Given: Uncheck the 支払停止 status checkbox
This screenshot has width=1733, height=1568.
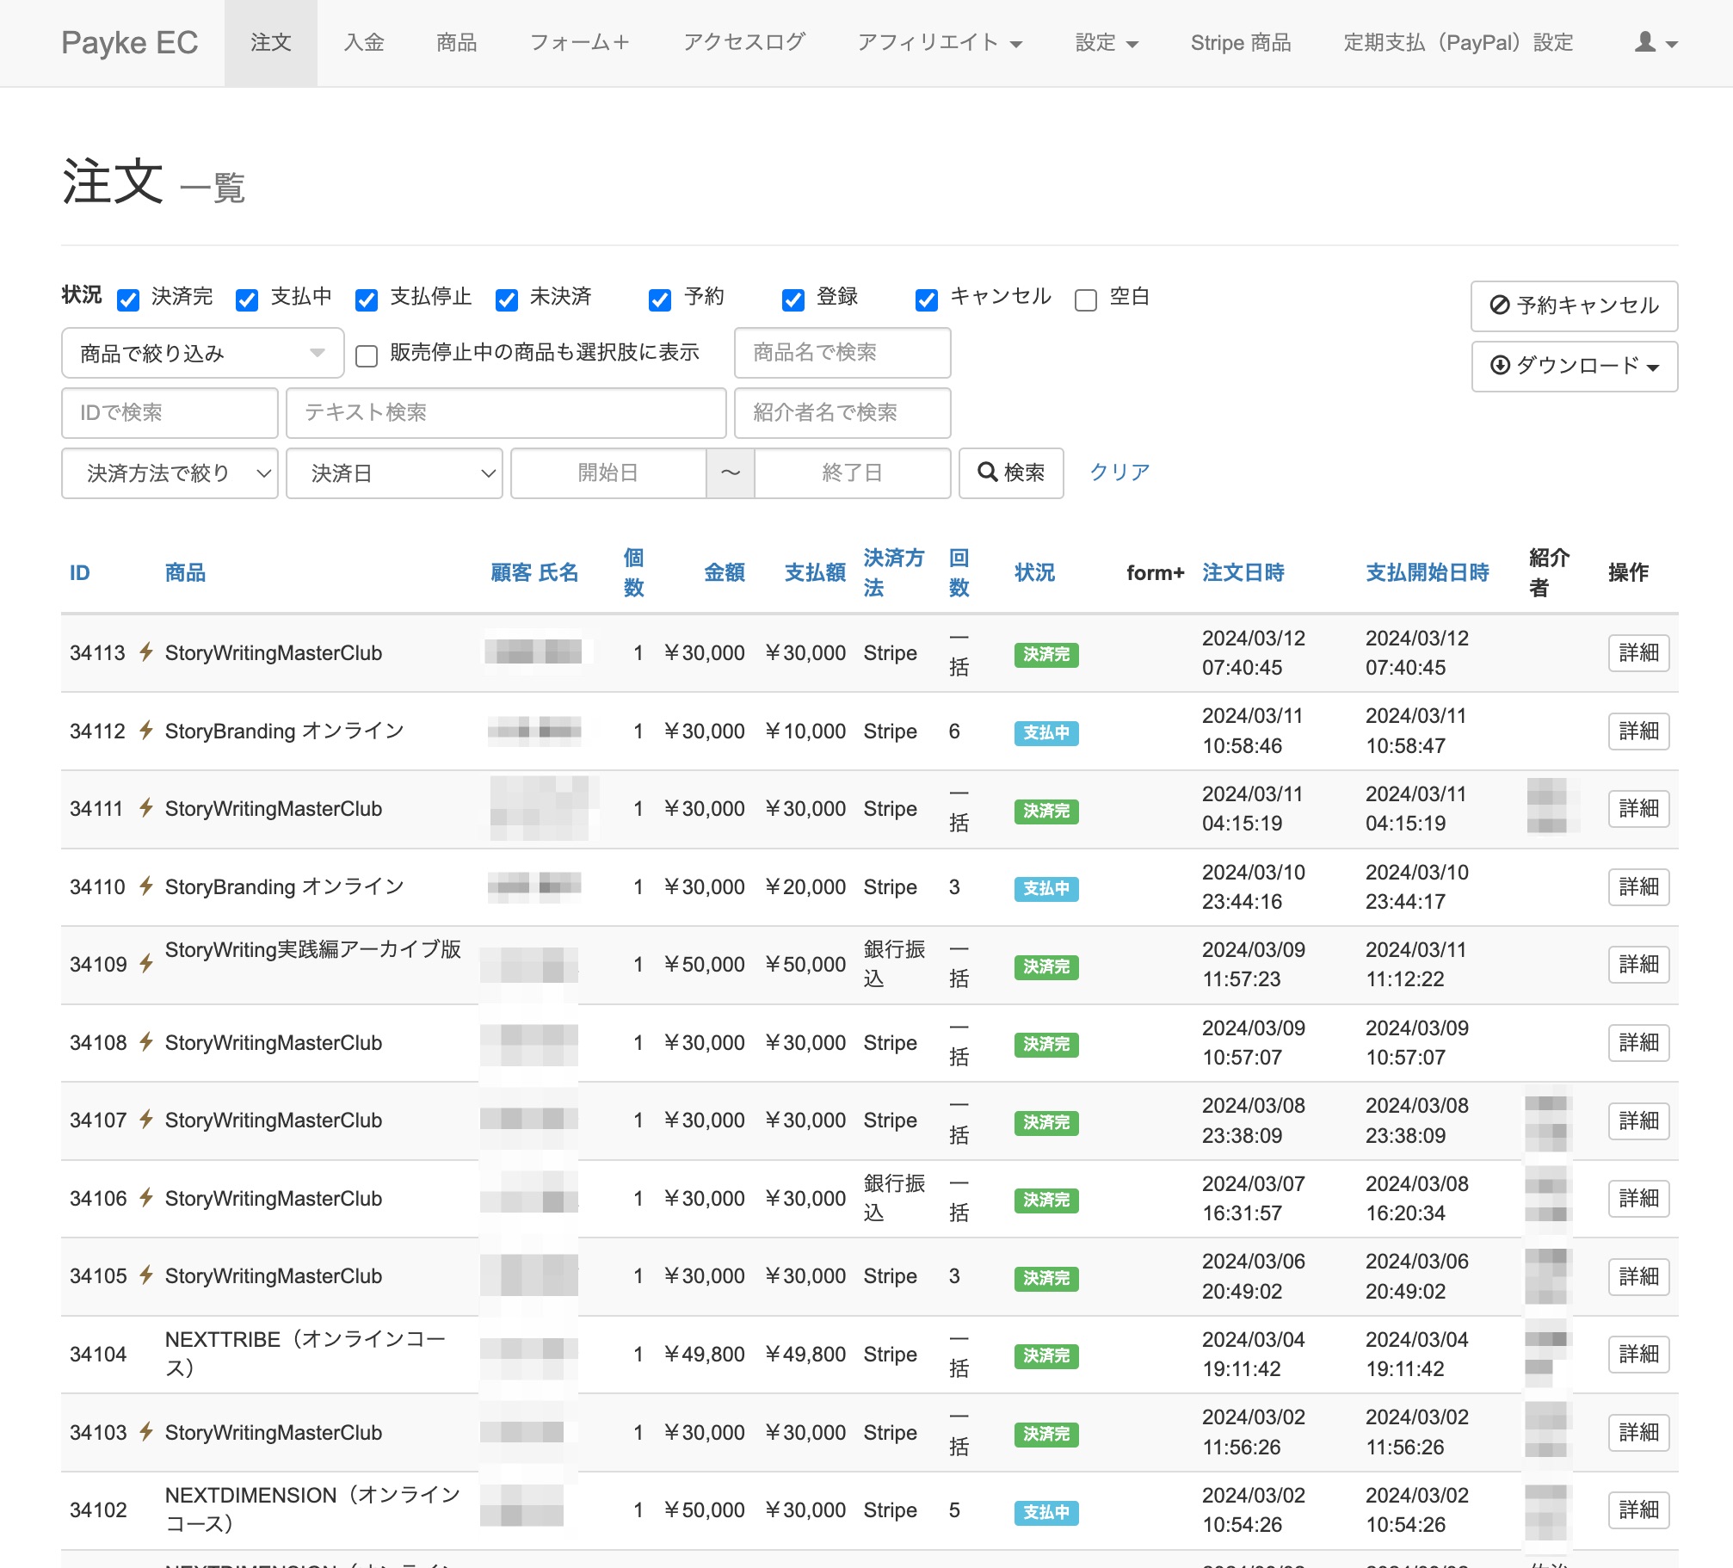Looking at the screenshot, I should [367, 299].
